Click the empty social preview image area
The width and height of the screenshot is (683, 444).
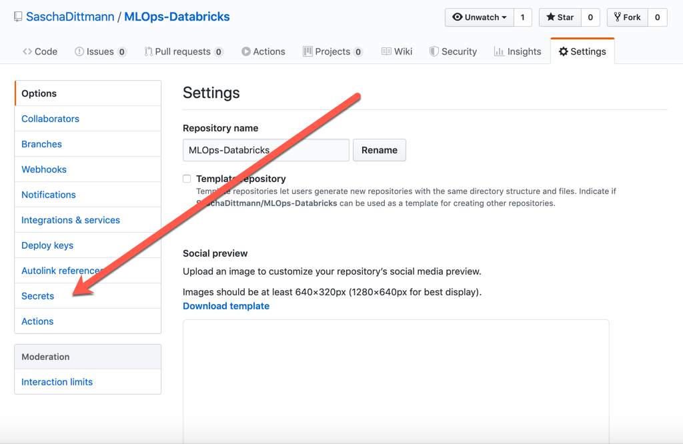(x=396, y=381)
